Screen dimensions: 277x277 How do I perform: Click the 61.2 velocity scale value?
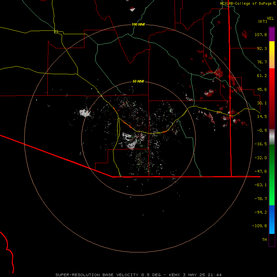click(x=262, y=76)
